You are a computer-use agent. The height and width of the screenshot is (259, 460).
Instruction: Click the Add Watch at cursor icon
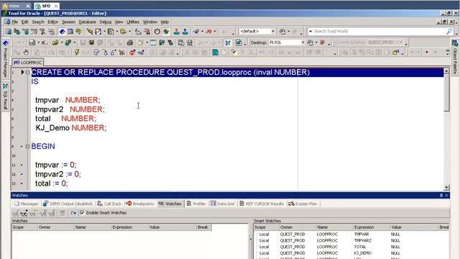(x=141, y=53)
